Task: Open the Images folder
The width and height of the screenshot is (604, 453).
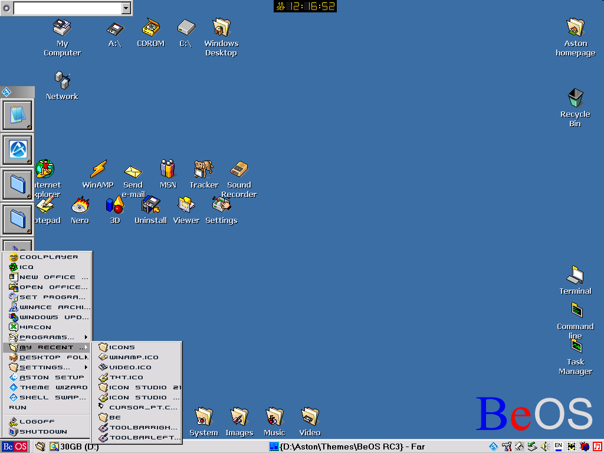Action: [x=239, y=422]
